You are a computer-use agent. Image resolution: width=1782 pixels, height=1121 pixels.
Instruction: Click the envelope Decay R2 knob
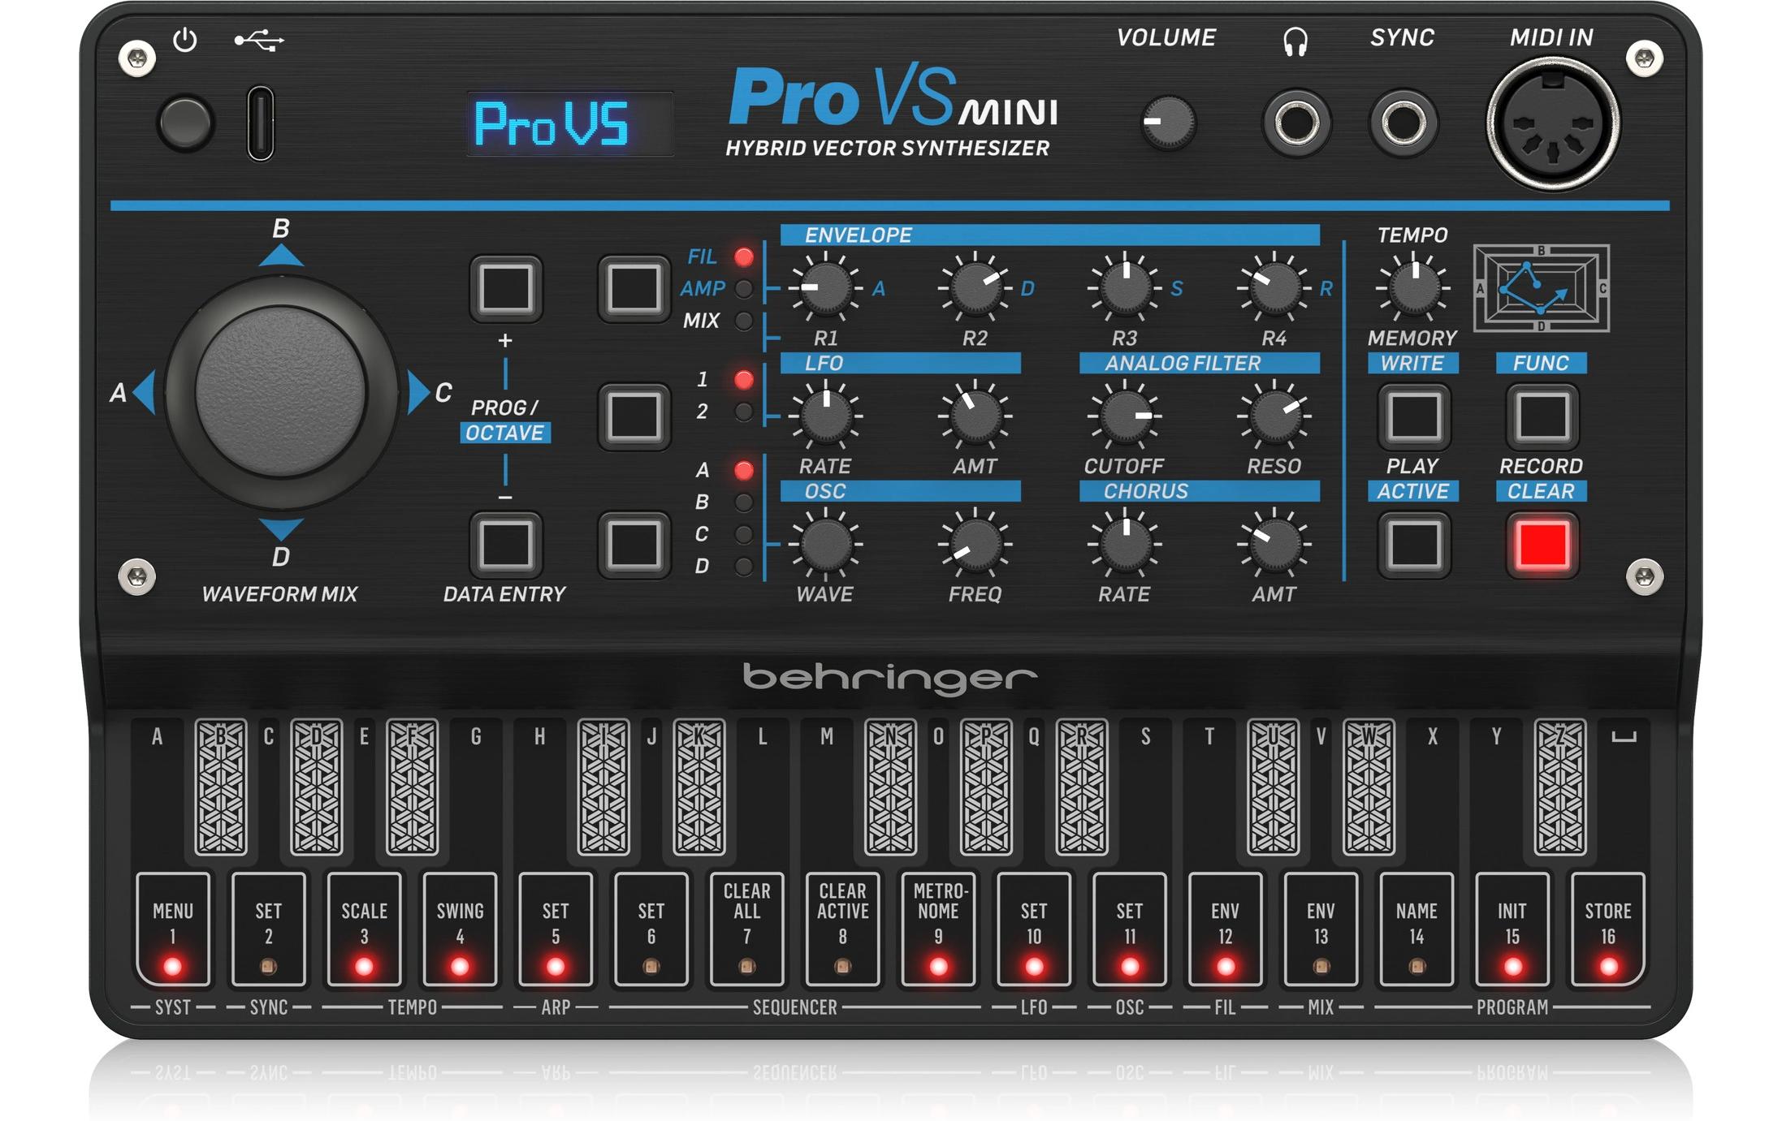click(x=975, y=288)
